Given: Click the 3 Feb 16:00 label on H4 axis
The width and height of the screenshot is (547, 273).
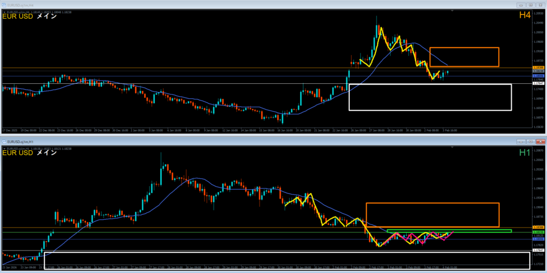Looking at the screenshot, I should pos(450,130).
